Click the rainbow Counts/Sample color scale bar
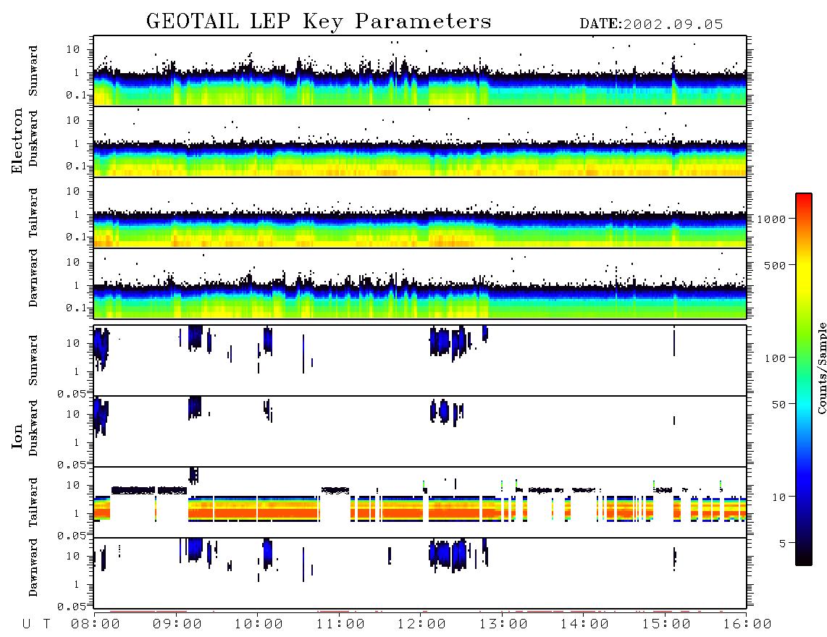 coord(803,379)
